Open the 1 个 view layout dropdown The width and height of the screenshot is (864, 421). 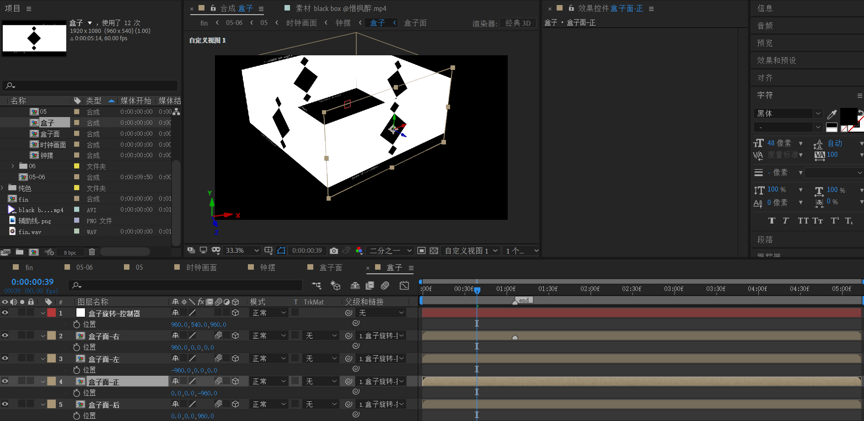click(522, 250)
